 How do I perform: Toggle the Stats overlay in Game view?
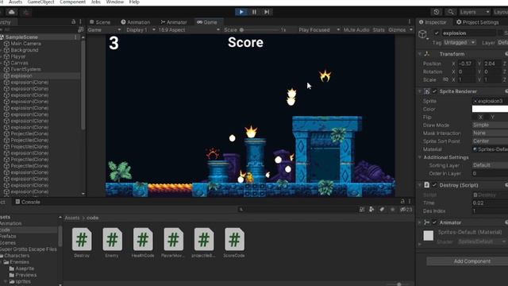pyautogui.click(x=379, y=30)
